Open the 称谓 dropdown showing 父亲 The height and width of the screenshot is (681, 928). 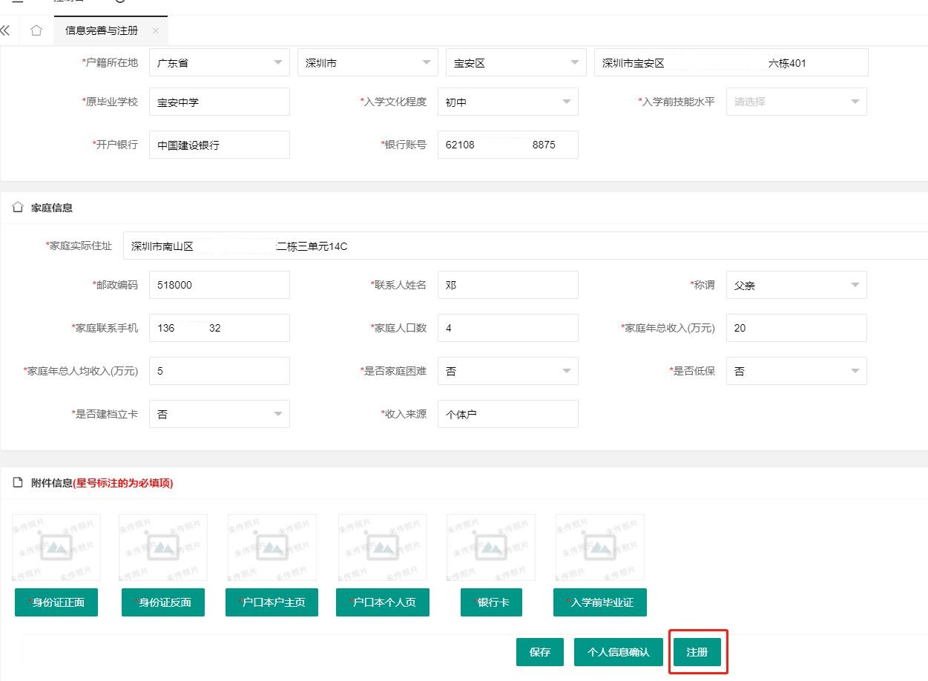click(797, 285)
